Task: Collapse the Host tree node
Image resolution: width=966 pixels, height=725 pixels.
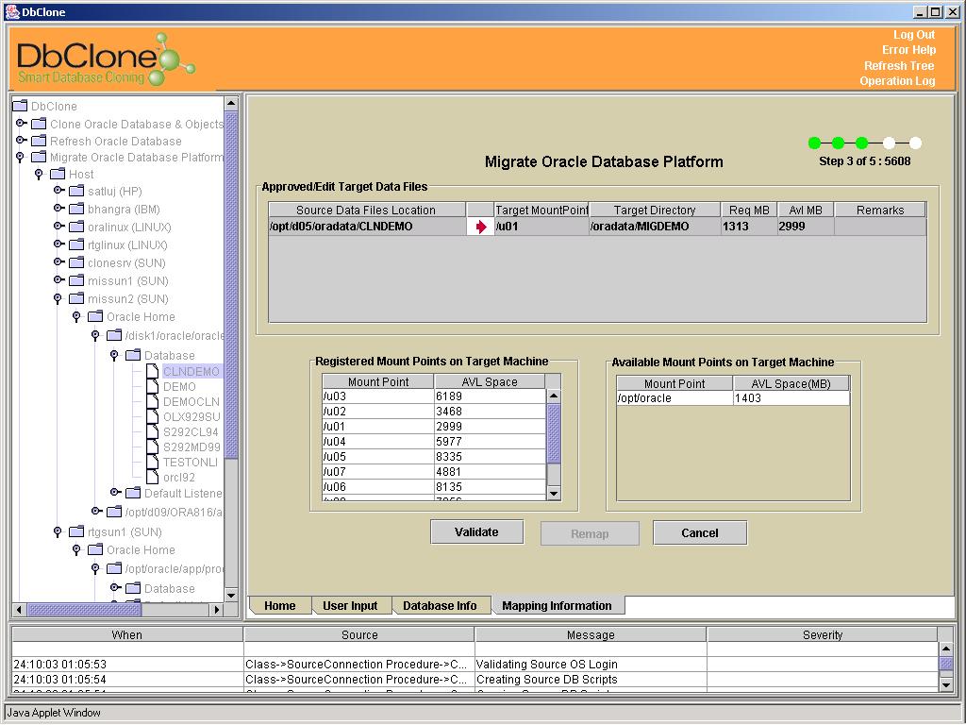Action: 39,174
